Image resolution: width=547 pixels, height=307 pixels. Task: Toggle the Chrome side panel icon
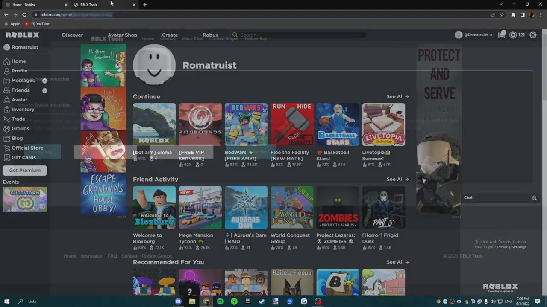522,14
